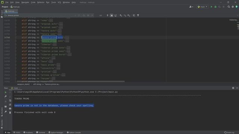Open the Edit menu
239x134 pixels.
[x=12, y=3]
